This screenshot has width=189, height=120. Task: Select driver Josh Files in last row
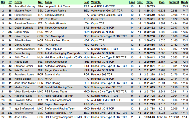(21, 117)
